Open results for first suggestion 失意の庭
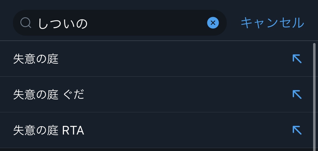This screenshot has width=318, height=151. point(36,59)
